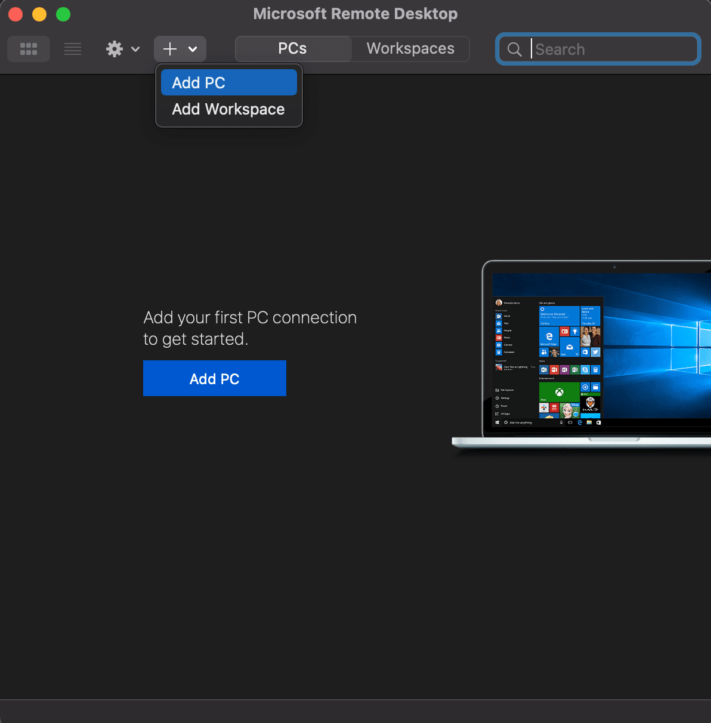Click the plus icon in the toolbar
Screen dimensions: 711x723
[x=170, y=49]
